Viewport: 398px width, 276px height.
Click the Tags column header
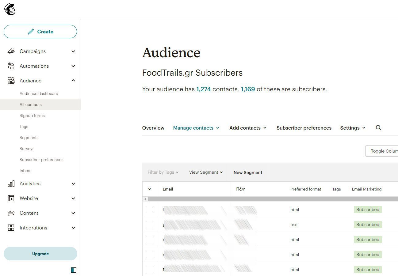tap(336, 189)
